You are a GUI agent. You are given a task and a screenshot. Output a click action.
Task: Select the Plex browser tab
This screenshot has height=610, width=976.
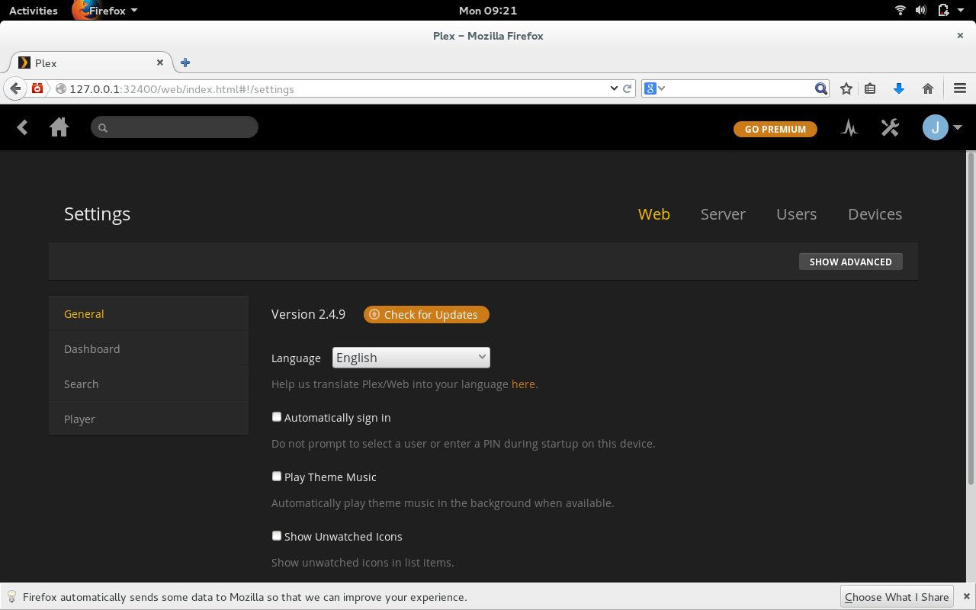pyautogui.click(x=91, y=63)
